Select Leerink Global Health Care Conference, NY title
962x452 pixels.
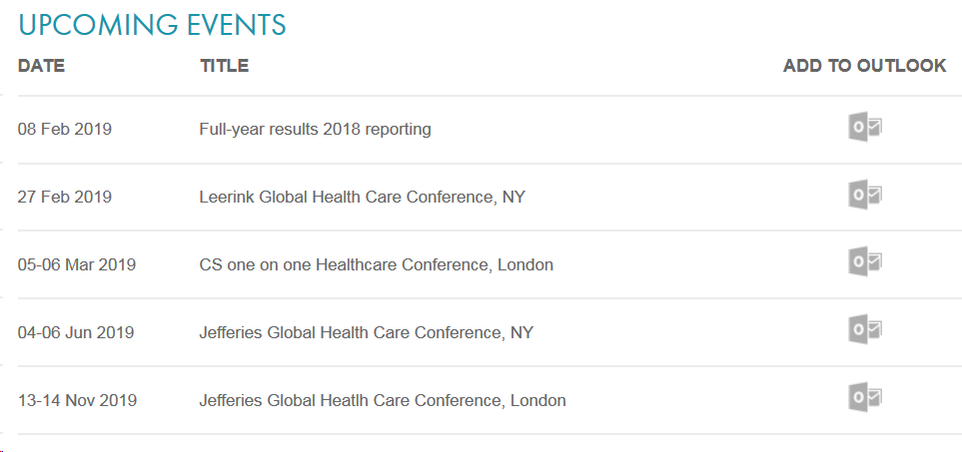362,198
